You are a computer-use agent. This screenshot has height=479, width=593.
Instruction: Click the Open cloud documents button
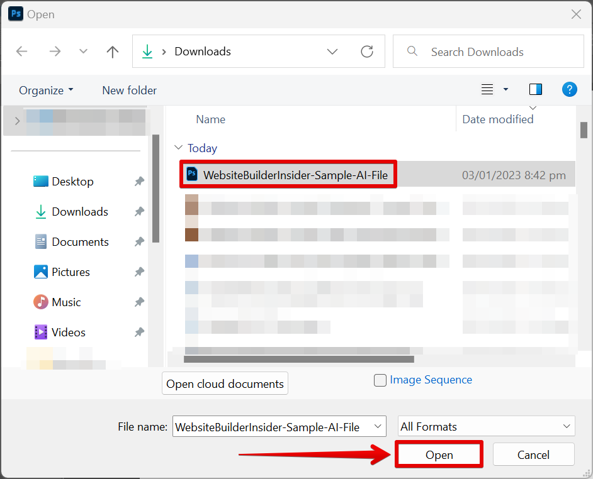point(225,384)
